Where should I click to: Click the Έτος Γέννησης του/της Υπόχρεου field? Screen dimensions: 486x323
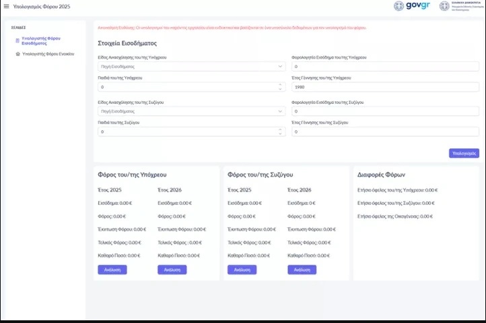pyautogui.click(x=385, y=88)
